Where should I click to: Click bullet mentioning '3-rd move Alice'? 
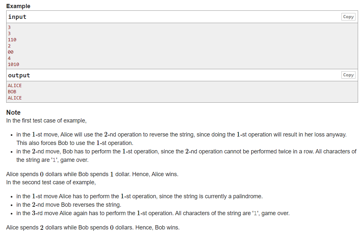click(x=153, y=213)
